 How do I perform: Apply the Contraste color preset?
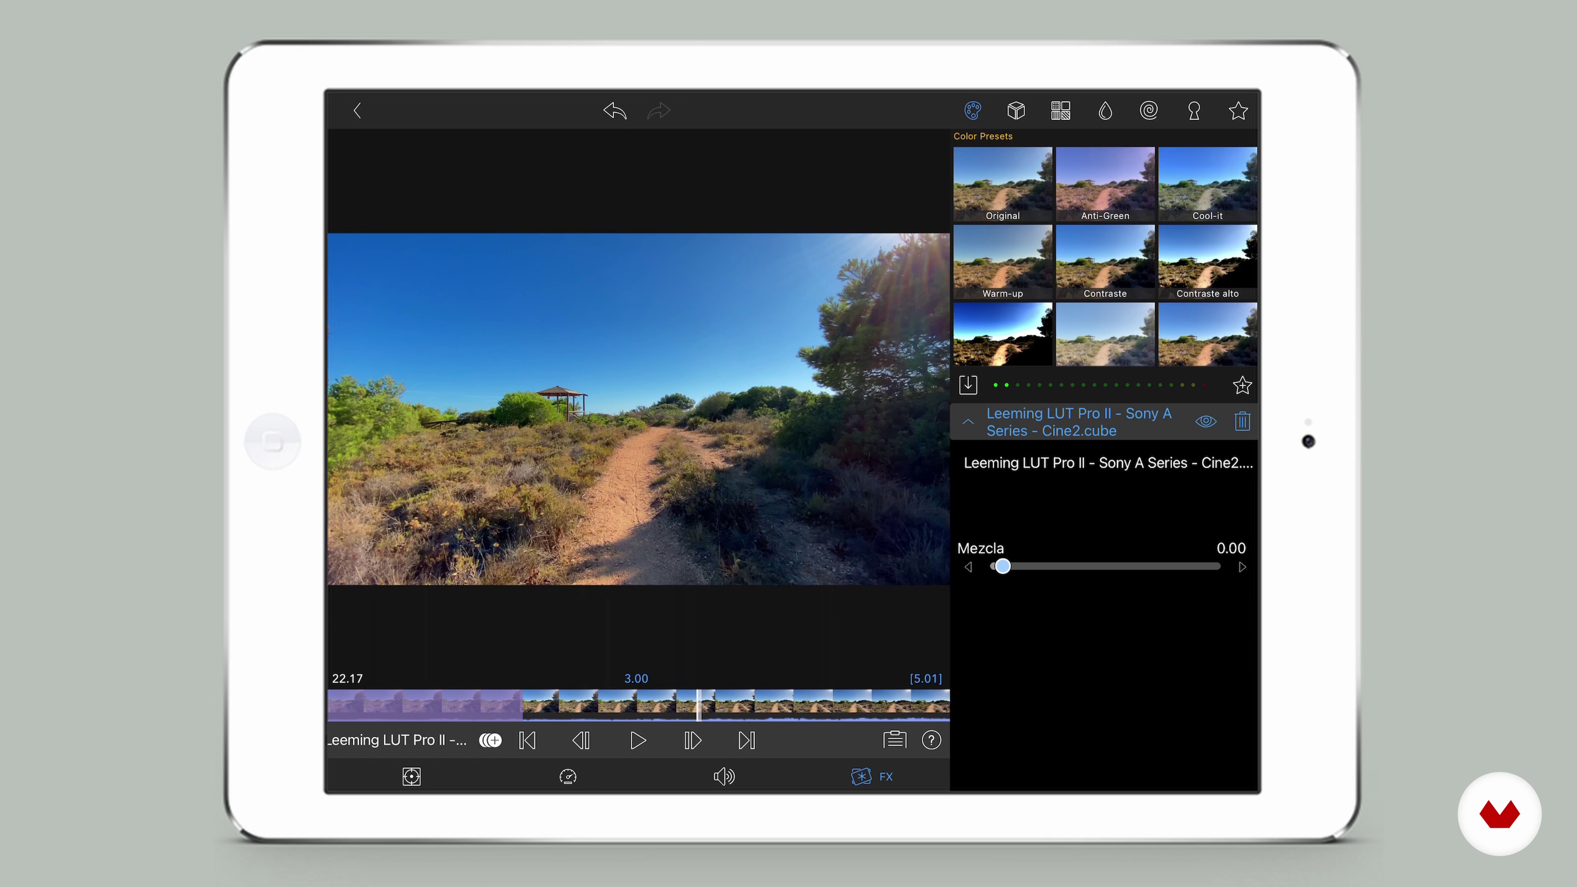(x=1105, y=262)
